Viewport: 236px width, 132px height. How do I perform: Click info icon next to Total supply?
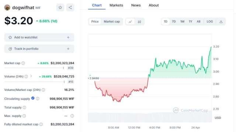[24, 107]
